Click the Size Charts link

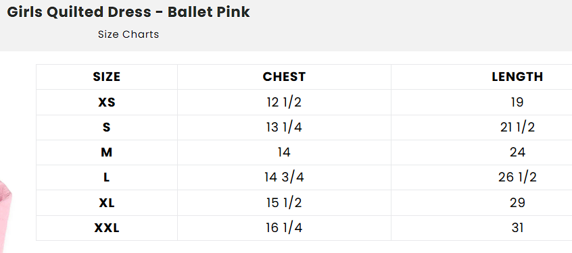click(128, 34)
